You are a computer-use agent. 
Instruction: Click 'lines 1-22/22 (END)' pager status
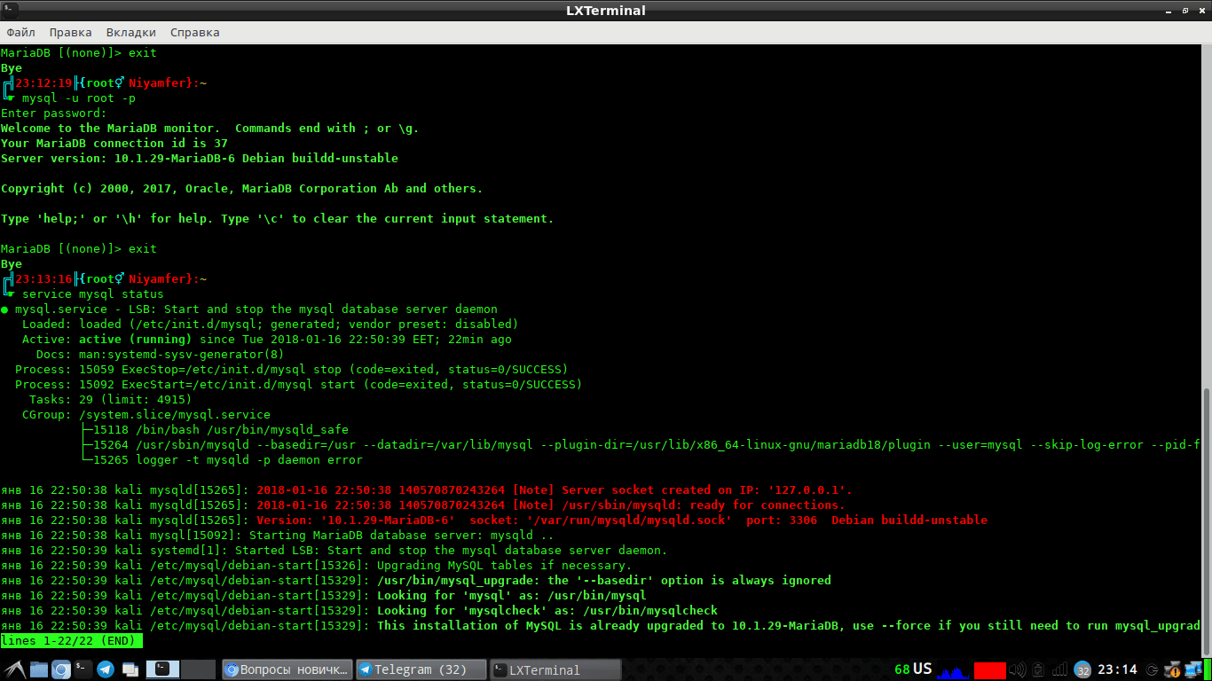click(72, 641)
